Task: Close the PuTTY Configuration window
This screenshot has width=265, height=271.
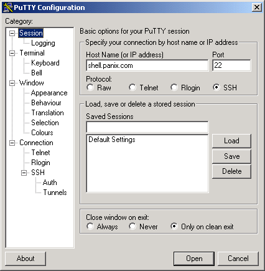Action: tap(257, 7)
